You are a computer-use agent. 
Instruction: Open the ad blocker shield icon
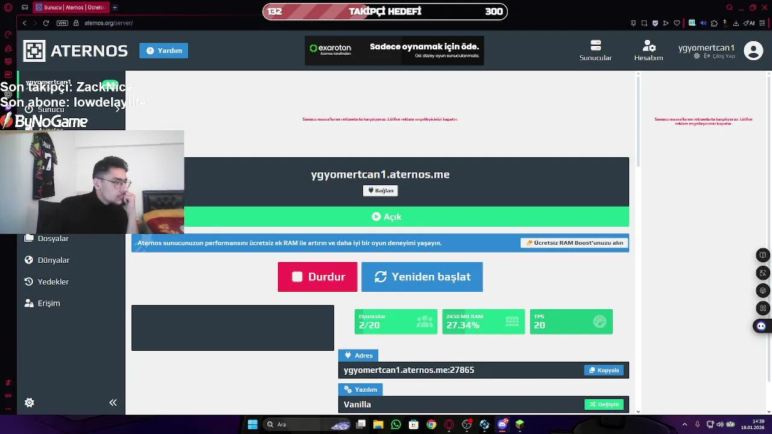(x=655, y=23)
